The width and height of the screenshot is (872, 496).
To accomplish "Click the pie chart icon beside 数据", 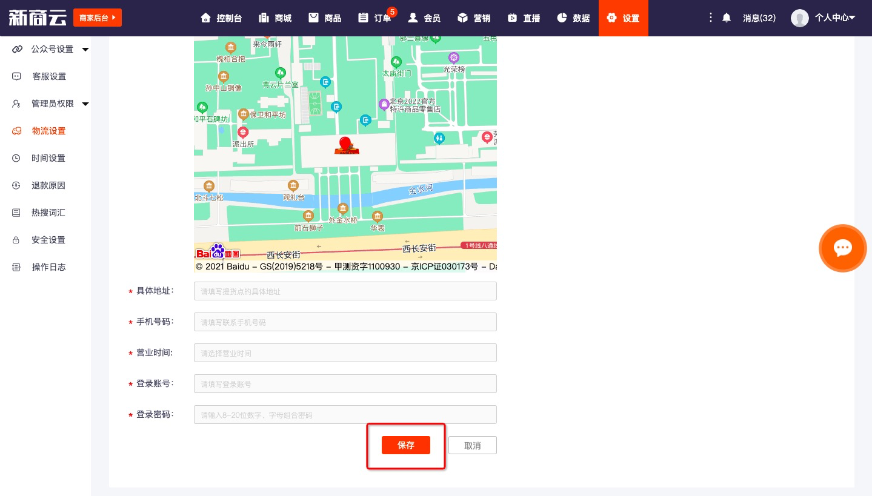I will point(562,18).
